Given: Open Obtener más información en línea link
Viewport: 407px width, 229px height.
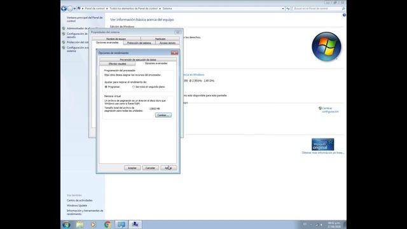Looking at the screenshot, I should (x=322, y=153).
